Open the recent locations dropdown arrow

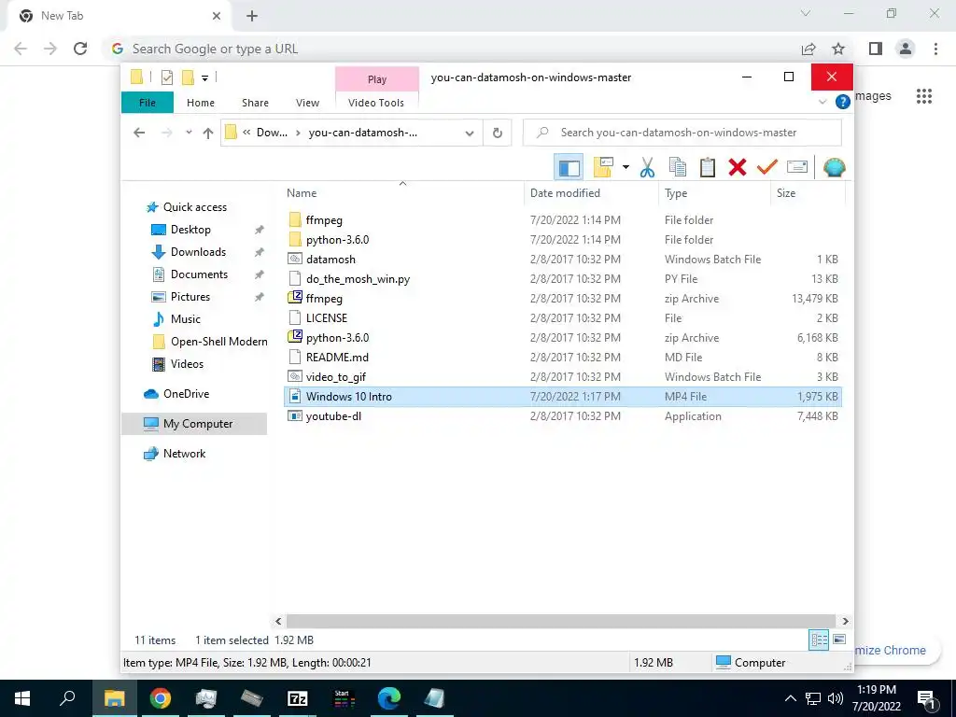coord(189,133)
